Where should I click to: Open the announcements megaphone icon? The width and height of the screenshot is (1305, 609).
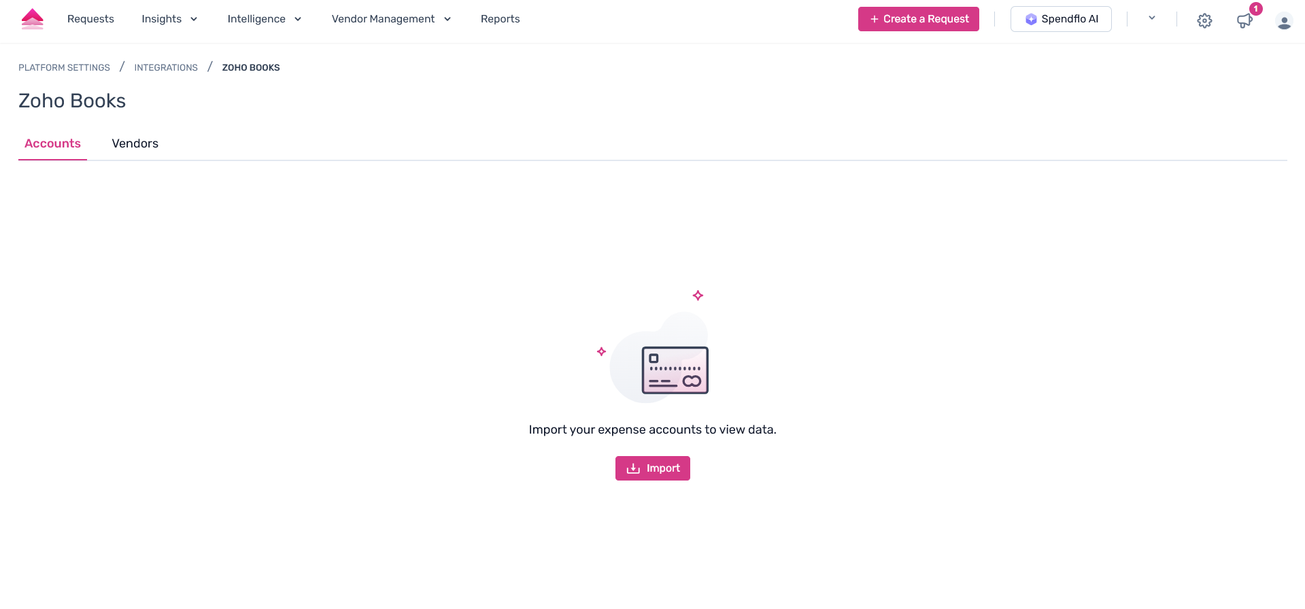click(x=1244, y=20)
